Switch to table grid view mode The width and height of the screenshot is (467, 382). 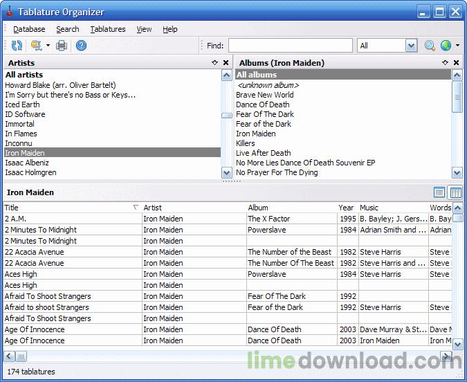[x=455, y=192]
